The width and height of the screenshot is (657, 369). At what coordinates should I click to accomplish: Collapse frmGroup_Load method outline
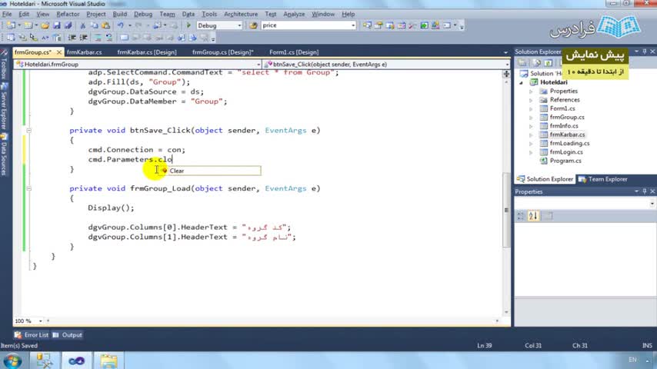pyautogui.click(x=29, y=188)
